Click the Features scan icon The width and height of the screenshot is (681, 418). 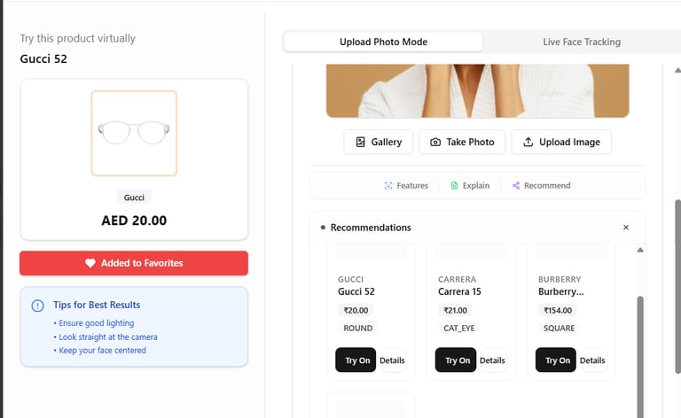(x=388, y=186)
